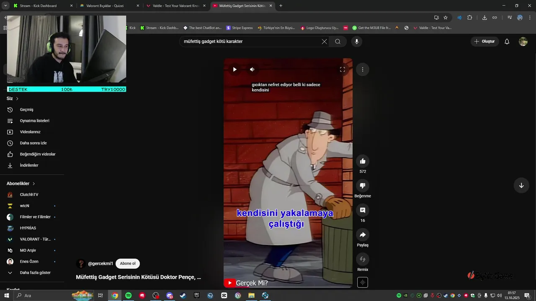This screenshot has height=301, width=536.
Task: Open the Remix option
Action: [363, 259]
